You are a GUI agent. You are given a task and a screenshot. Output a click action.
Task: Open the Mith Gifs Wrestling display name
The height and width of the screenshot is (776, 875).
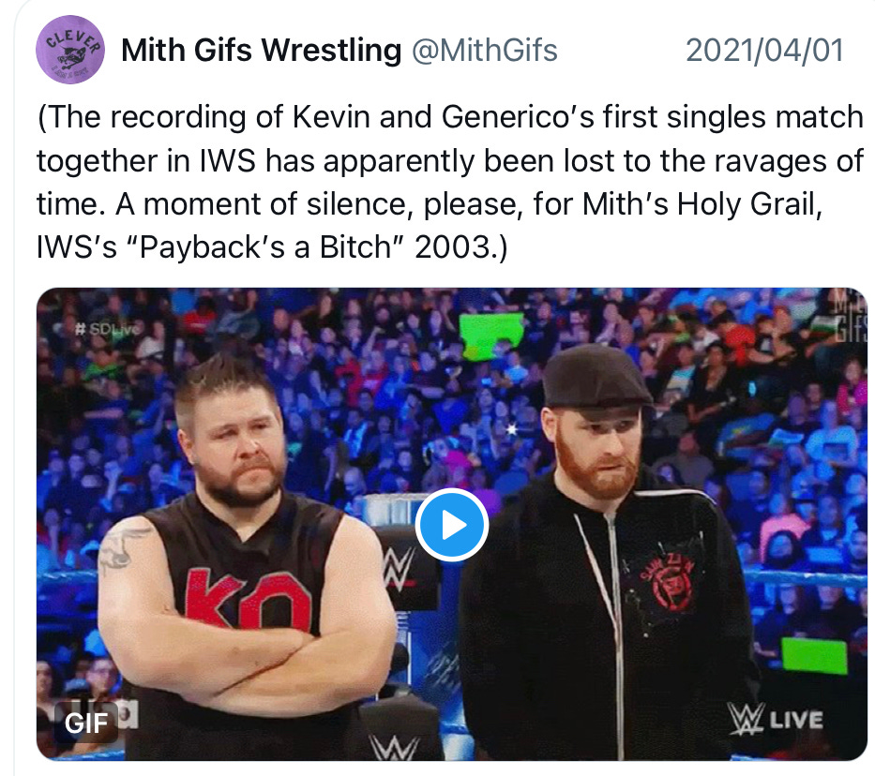(x=261, y=51)
